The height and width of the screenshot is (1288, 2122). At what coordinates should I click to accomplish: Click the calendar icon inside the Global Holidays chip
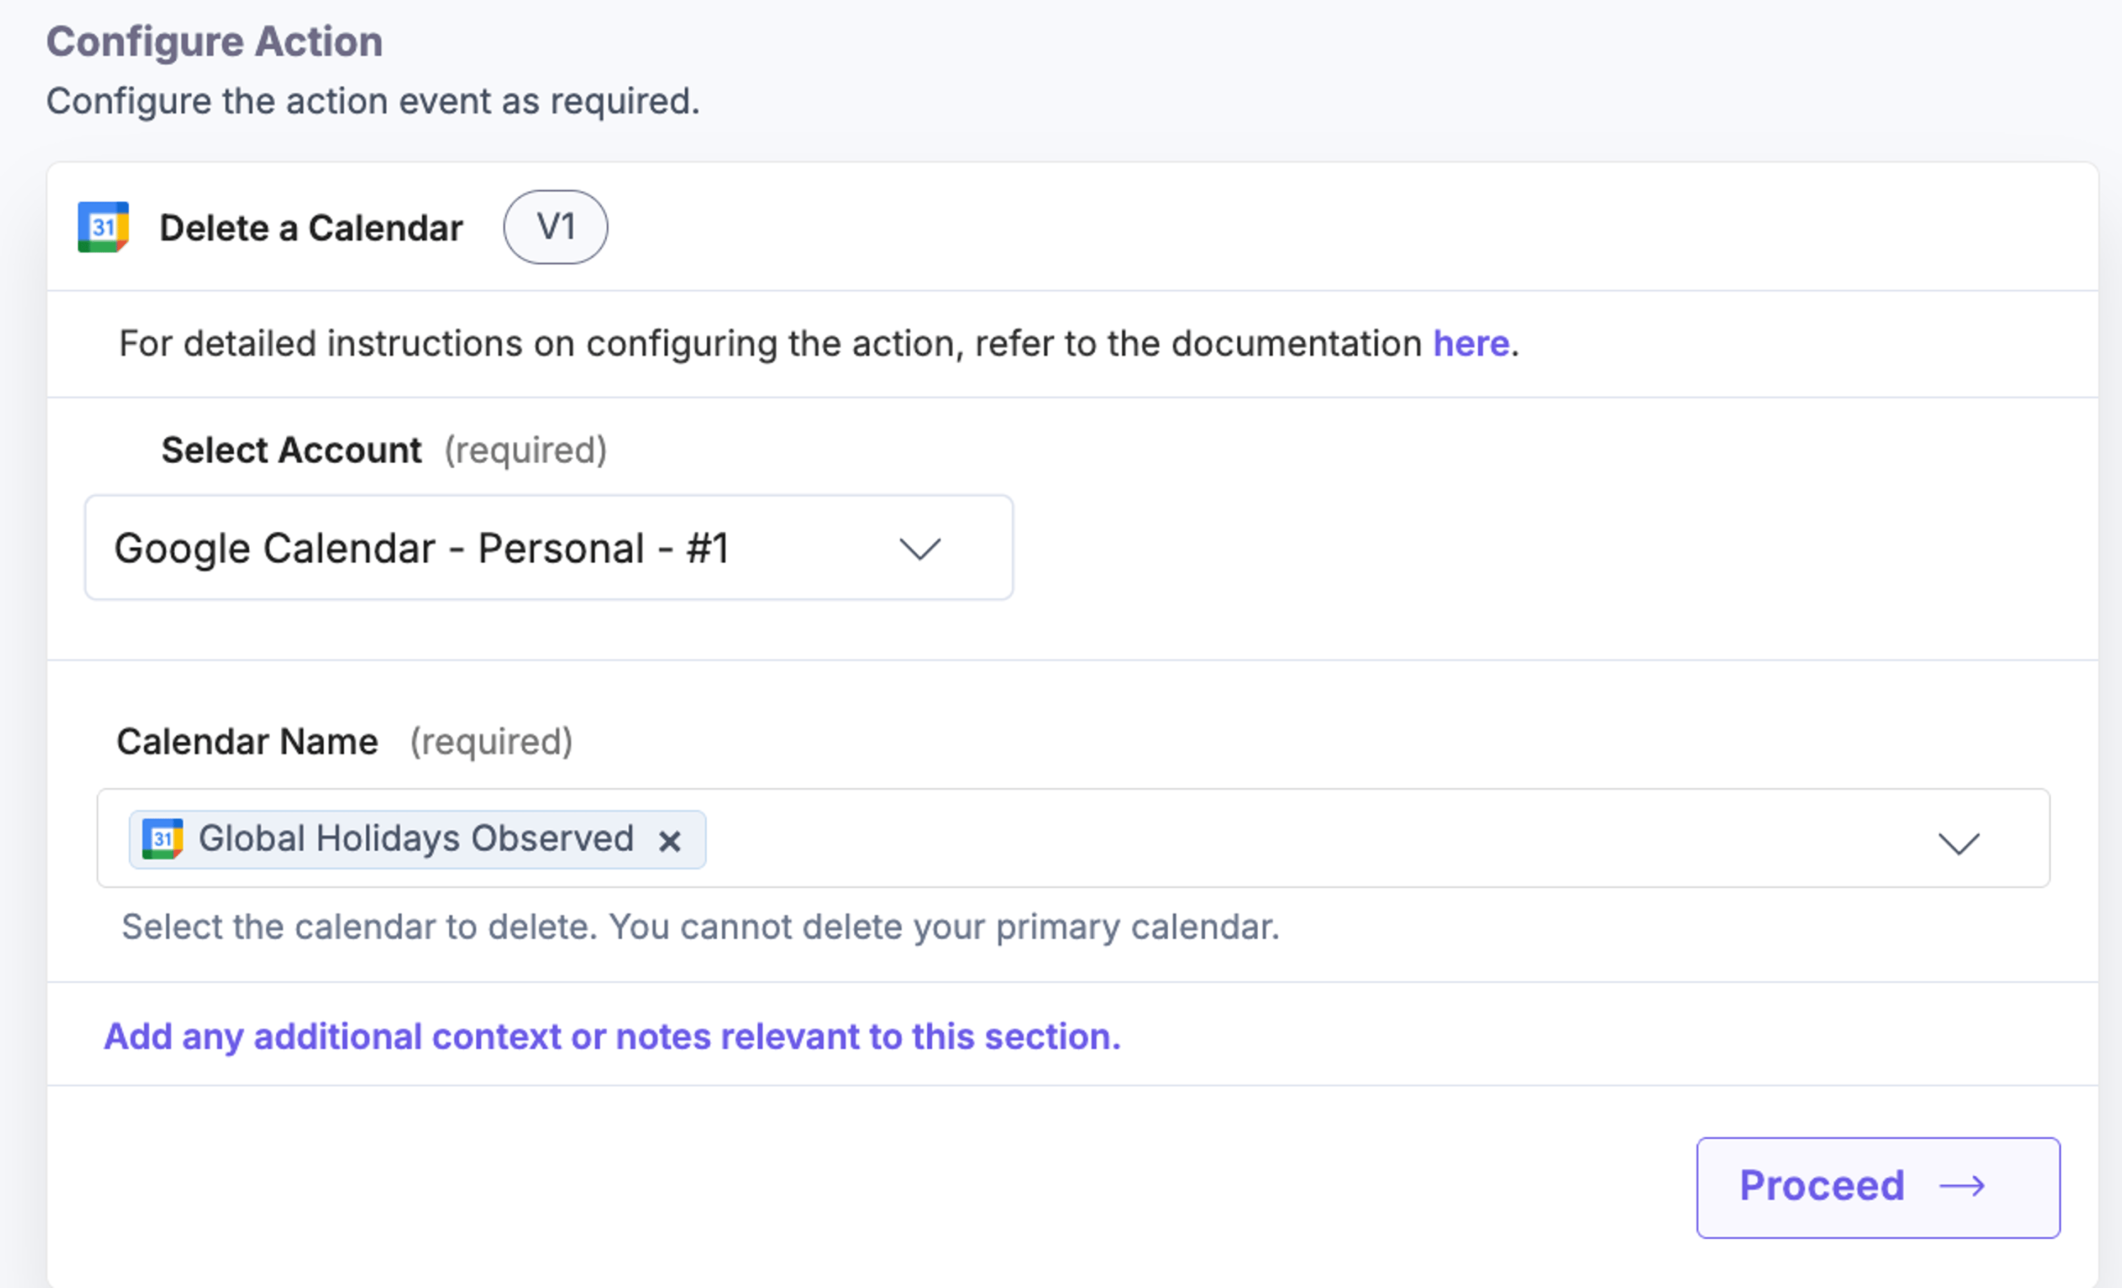click(163, 839)
